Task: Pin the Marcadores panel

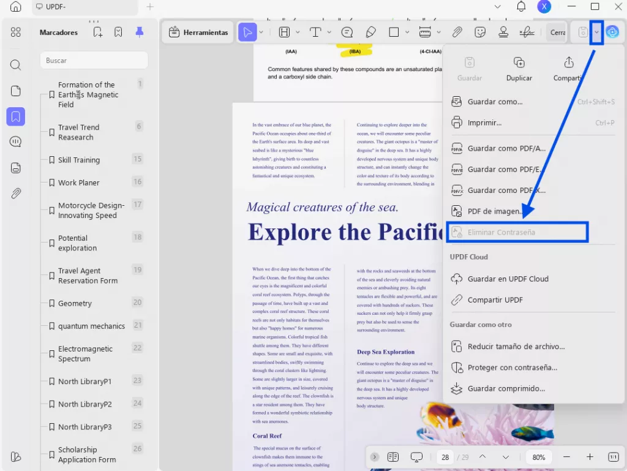Action: pyautogui.click(x=140, y=32)
